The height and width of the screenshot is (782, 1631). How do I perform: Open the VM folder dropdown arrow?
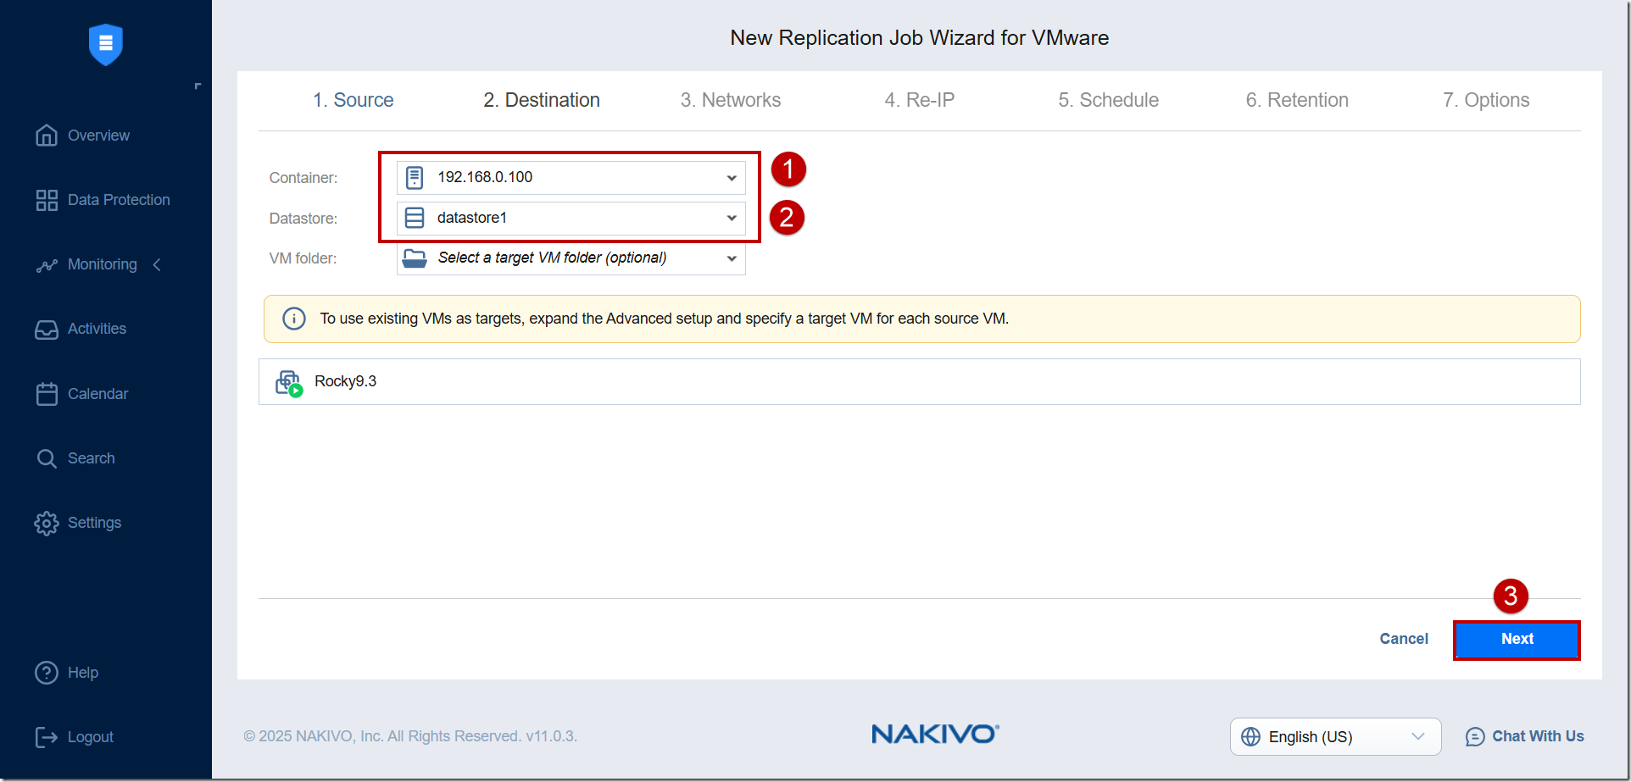click(x=732, y=258)
